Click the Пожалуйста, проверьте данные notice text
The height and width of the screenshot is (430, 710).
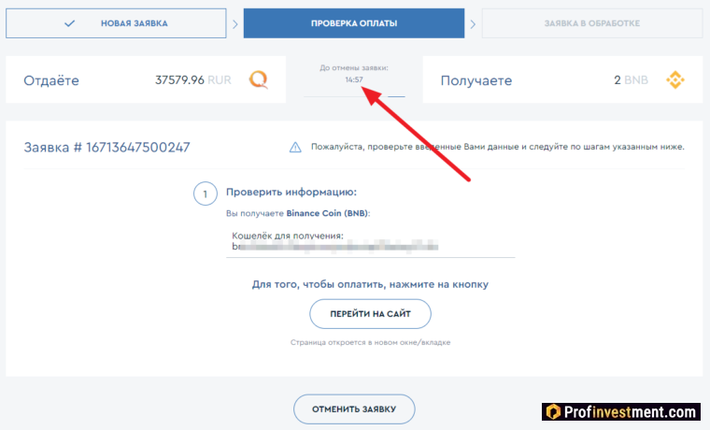pos(498,147)
